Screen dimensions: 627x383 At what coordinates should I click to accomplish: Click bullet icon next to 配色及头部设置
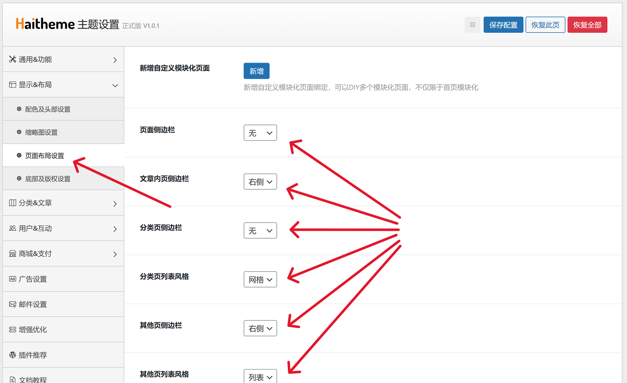(x=19, y=109)
